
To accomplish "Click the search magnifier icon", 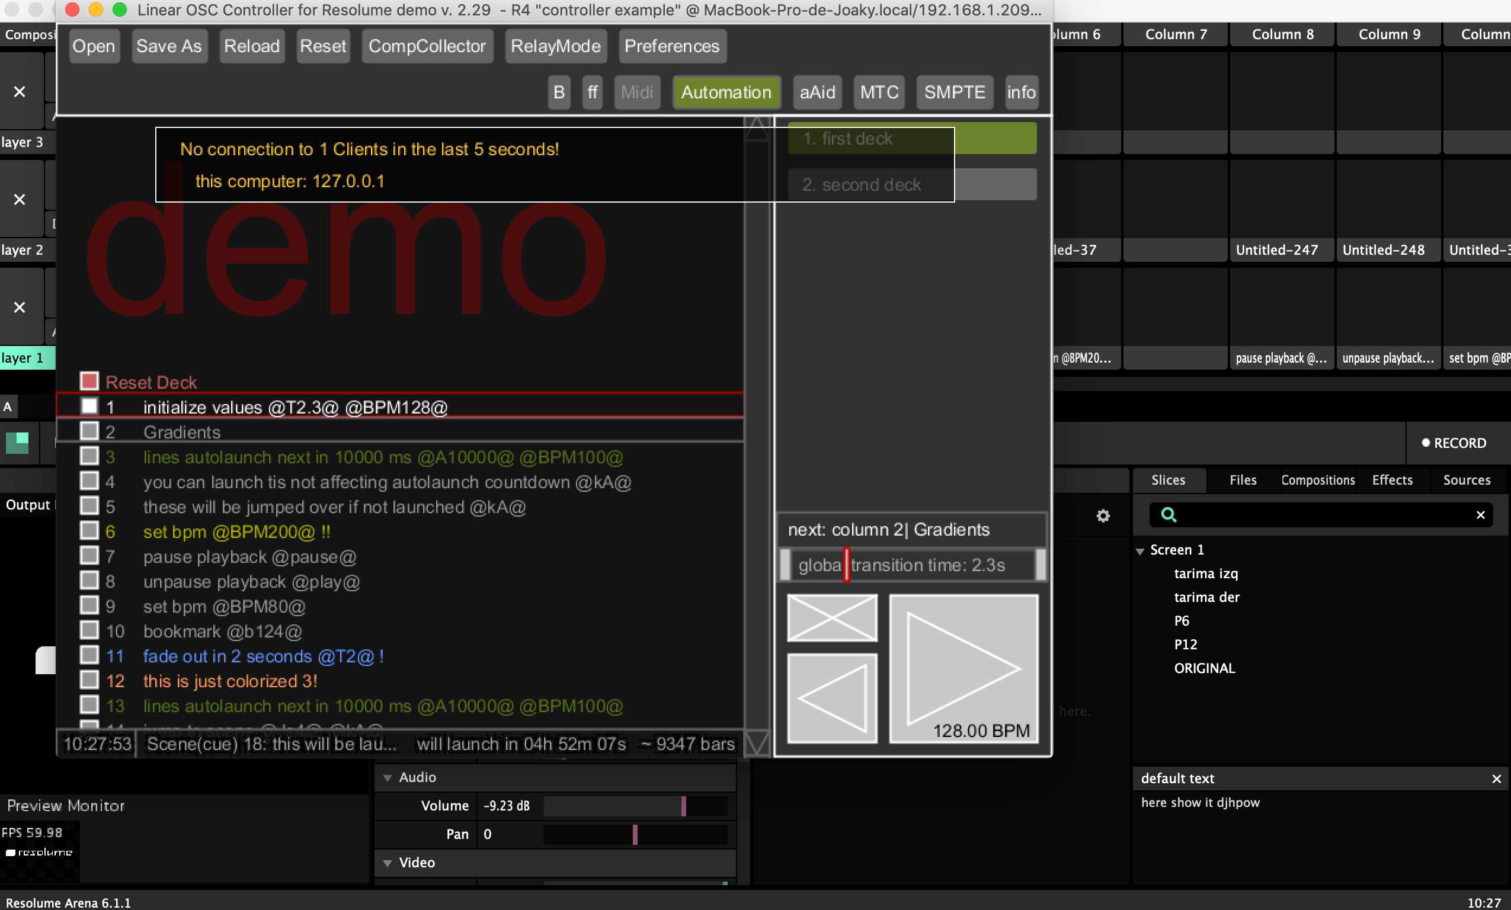I will [1168, 514].
